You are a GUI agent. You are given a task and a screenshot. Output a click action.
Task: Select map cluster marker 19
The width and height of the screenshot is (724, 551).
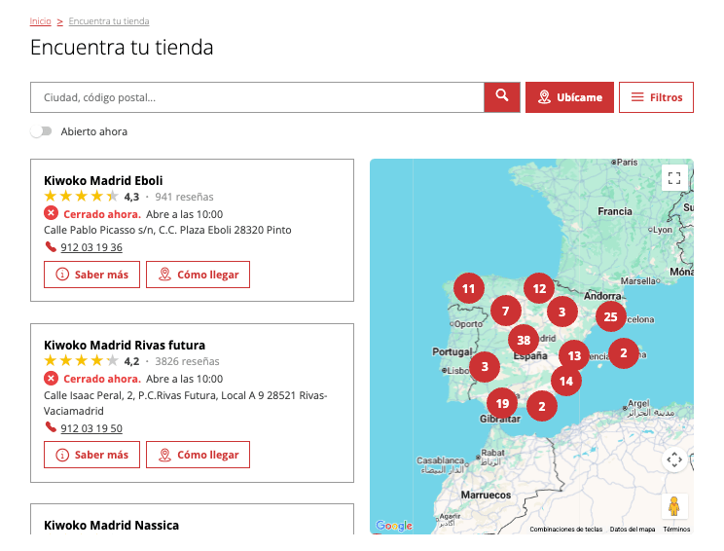[x=502, y=404]
